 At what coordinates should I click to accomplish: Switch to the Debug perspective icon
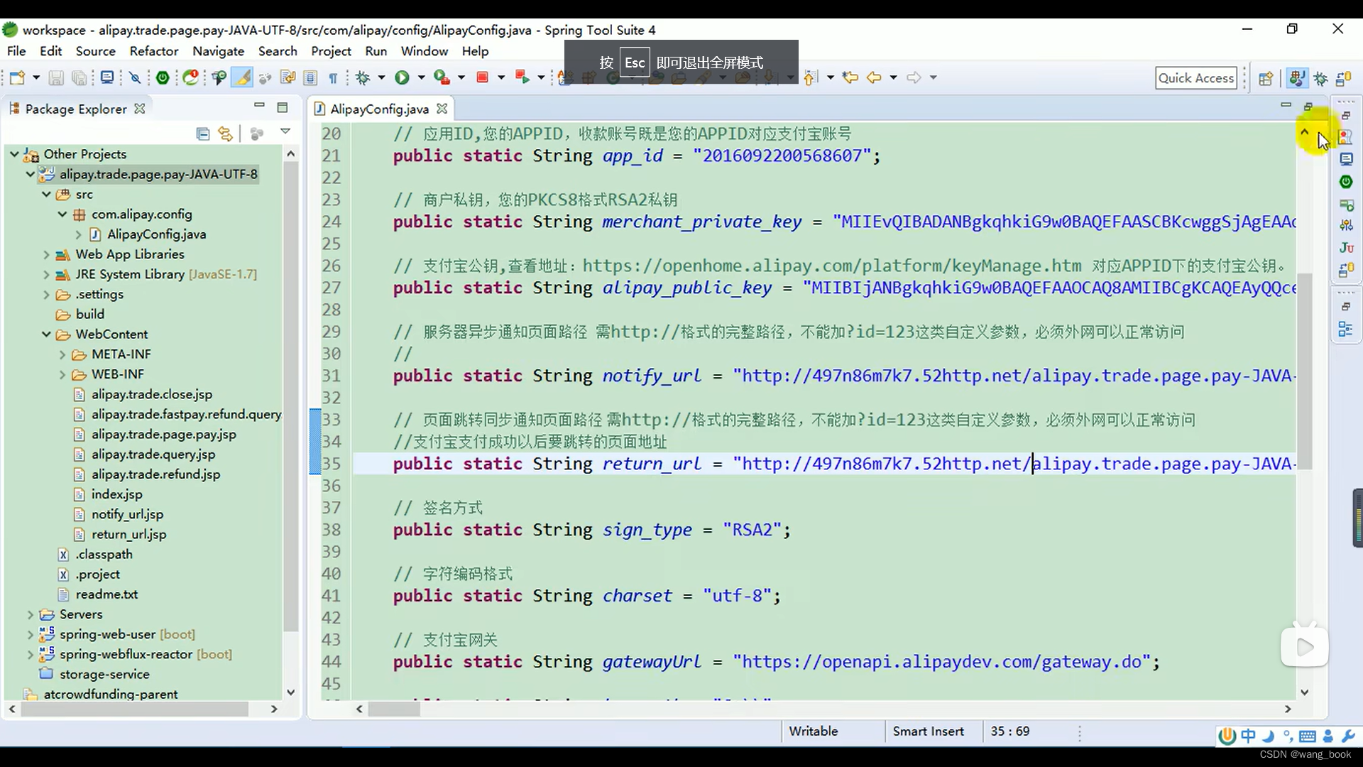[x=1320, y=78]
